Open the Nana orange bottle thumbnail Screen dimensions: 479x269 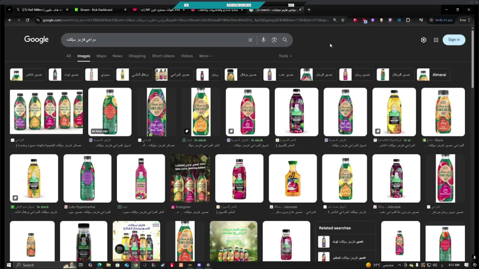click(x=443, y=112)
